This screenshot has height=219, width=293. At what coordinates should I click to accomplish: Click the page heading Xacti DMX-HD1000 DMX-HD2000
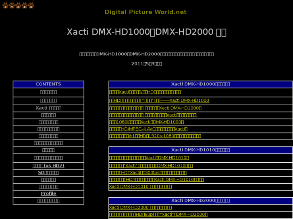coord(147,32)
